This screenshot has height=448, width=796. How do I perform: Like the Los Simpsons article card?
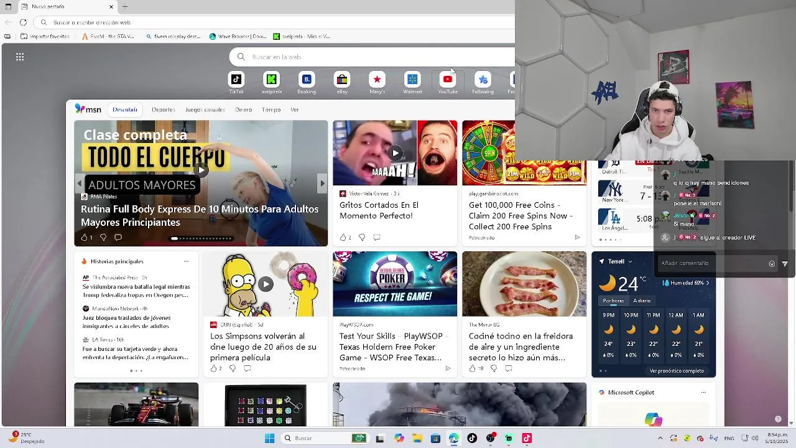point(213,368)
